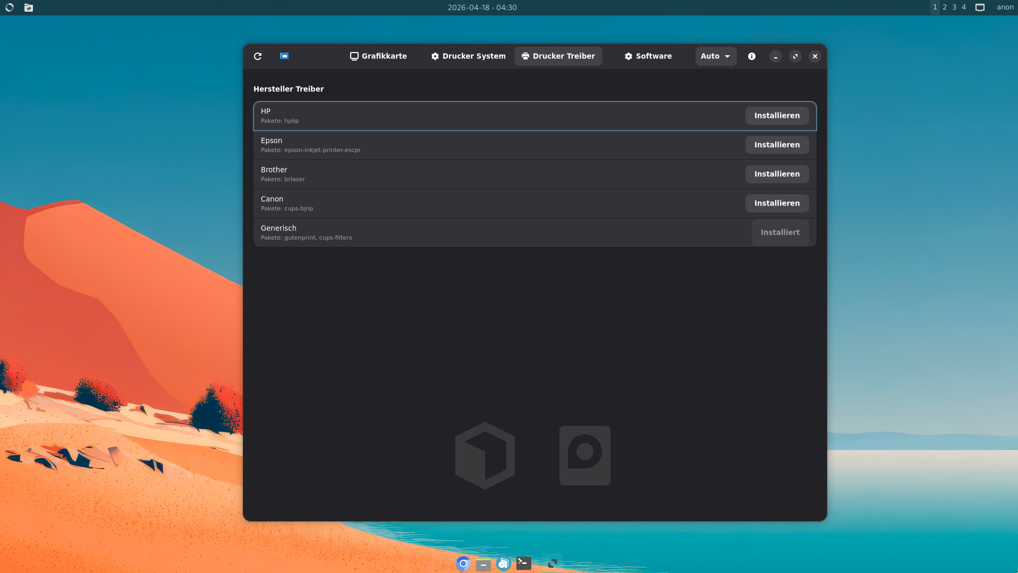This screenshot has width=1018, height=573.
Task: Switch to workspace 3 in top panel
Action: 954,7
